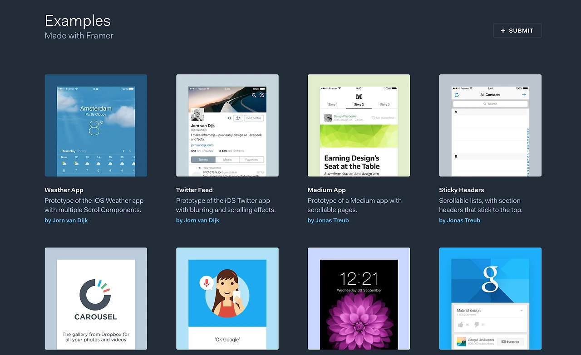Screen dimensions: 581x355
Task: Click the Weather App title
Action: [x=64, y=190]
